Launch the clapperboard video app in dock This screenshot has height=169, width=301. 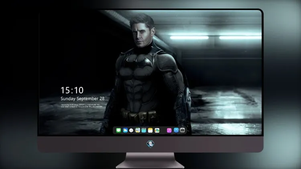144,131
